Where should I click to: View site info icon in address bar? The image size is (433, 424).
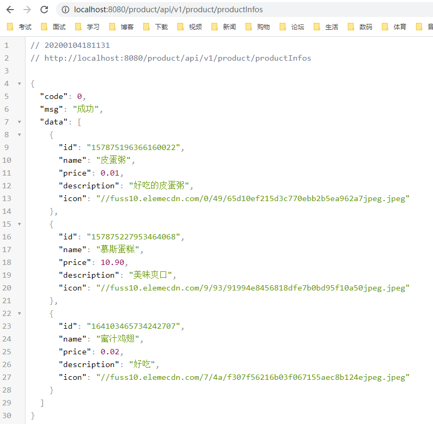click(x=65, y=10)
